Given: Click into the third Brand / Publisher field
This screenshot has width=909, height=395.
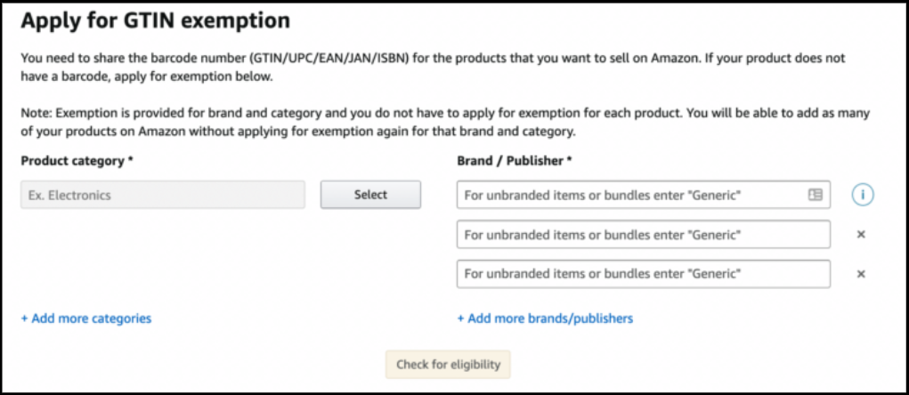Looking at the screenshot, I should 641,274.
